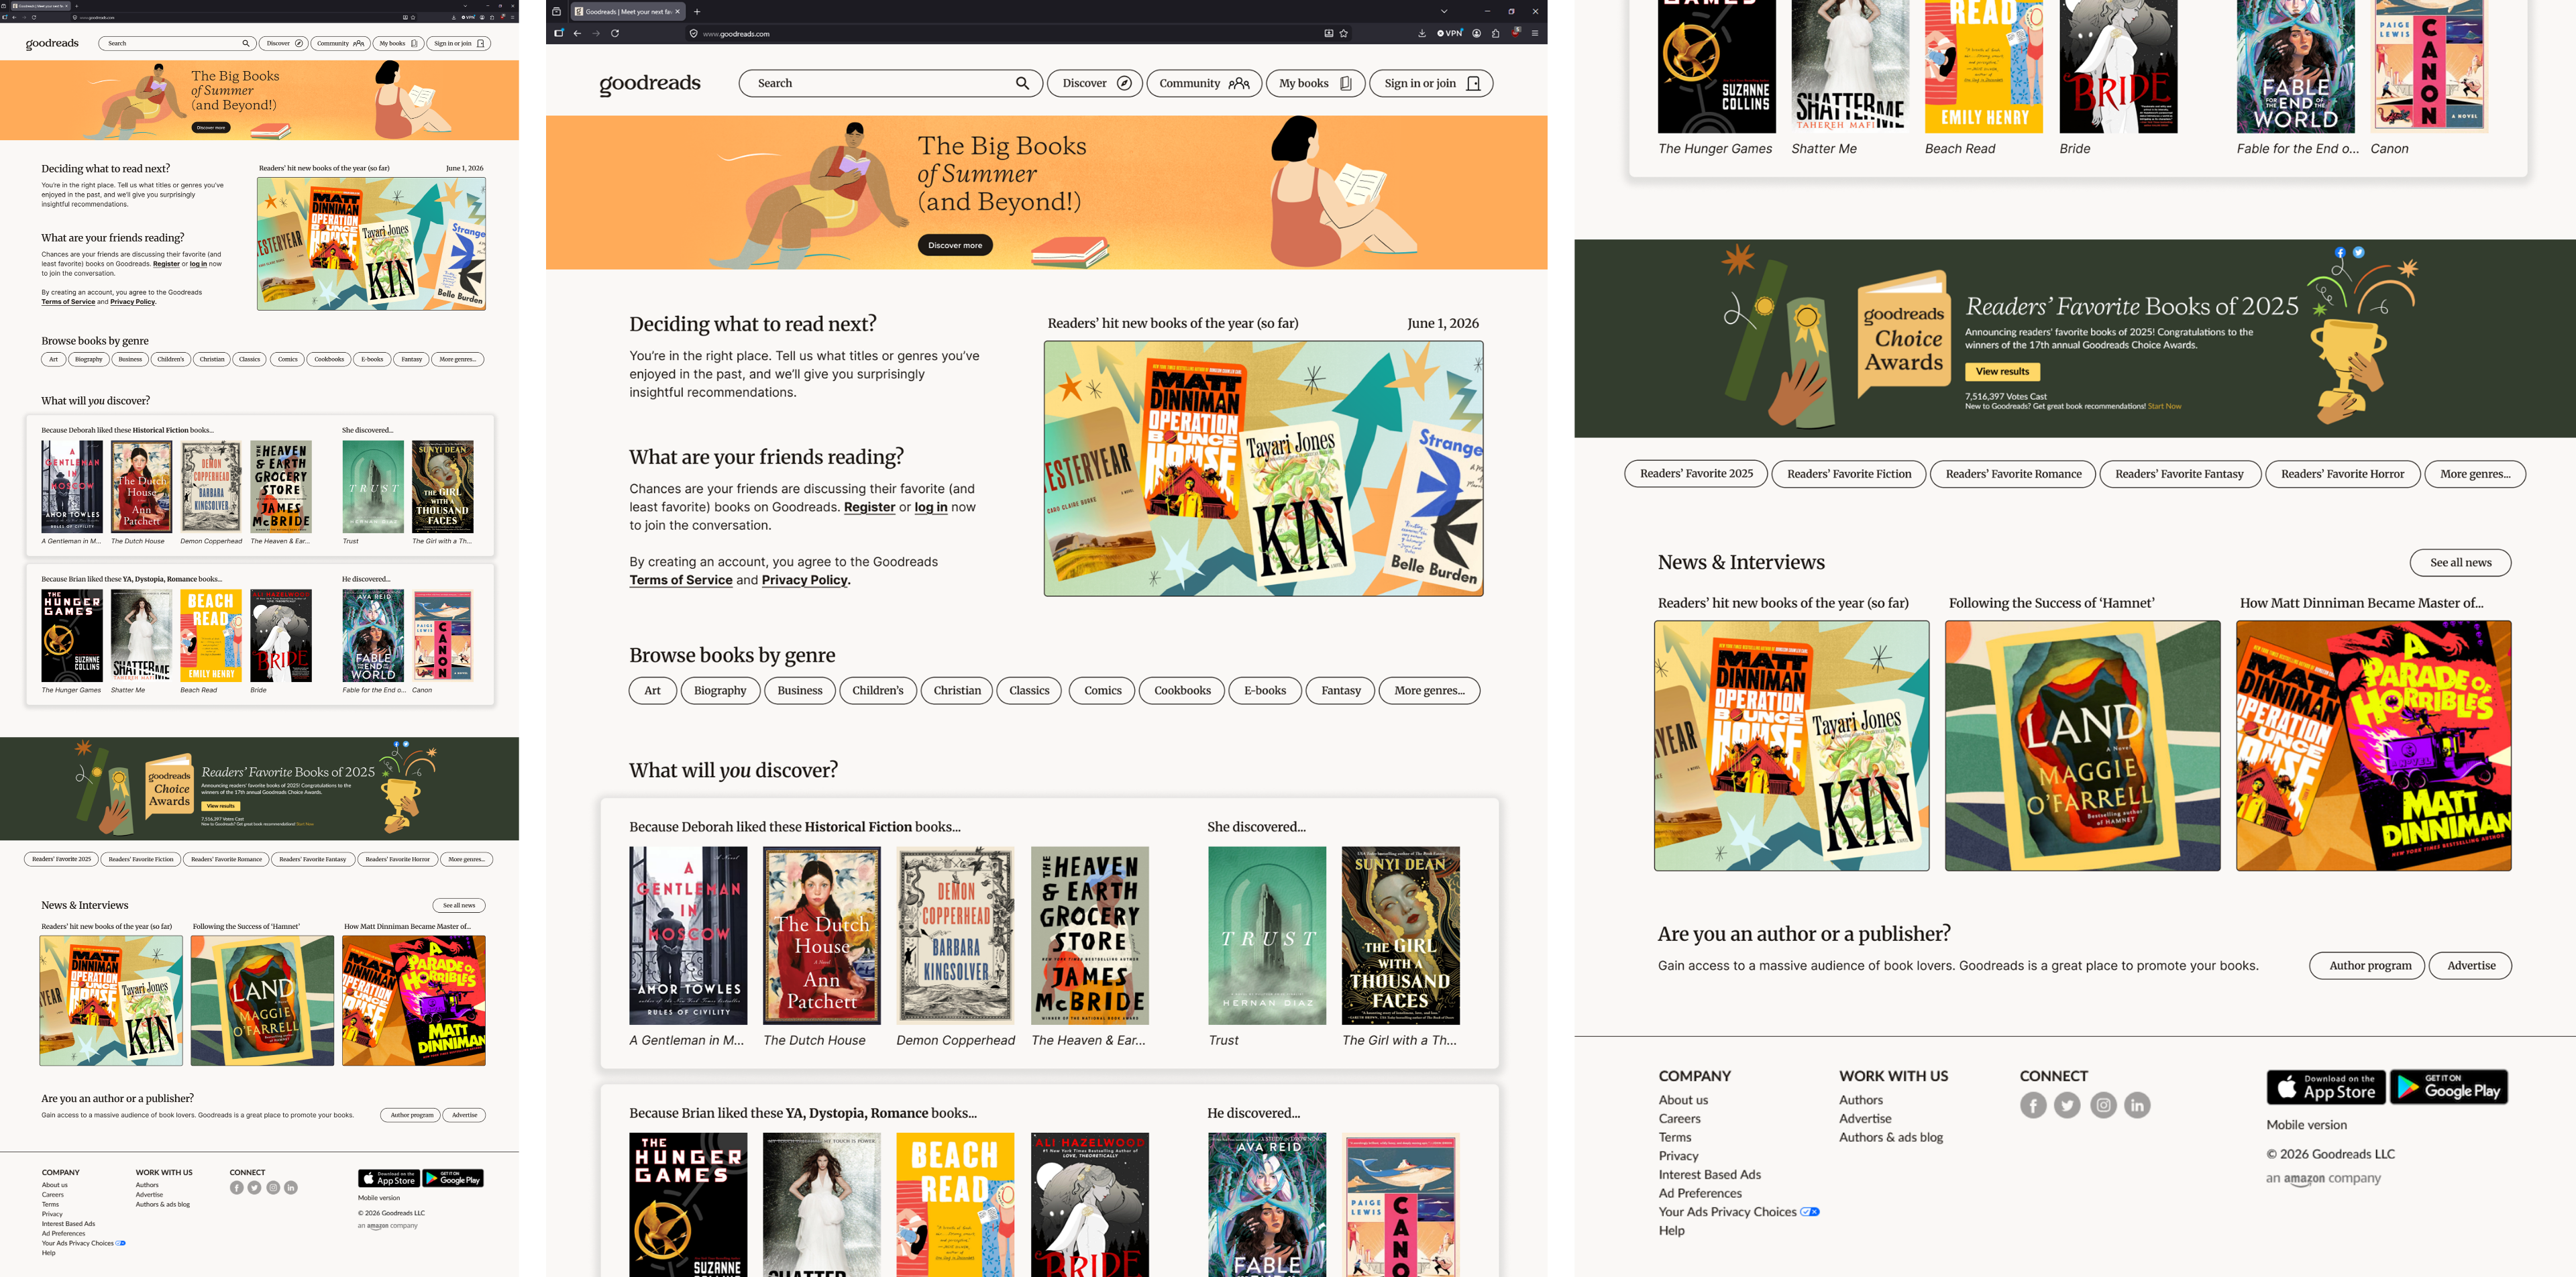Viewport: 2576px width, 1277px height.
Task: Select Readers' Favorite Horror in the right panel
Action: [x=2343, y=474]
